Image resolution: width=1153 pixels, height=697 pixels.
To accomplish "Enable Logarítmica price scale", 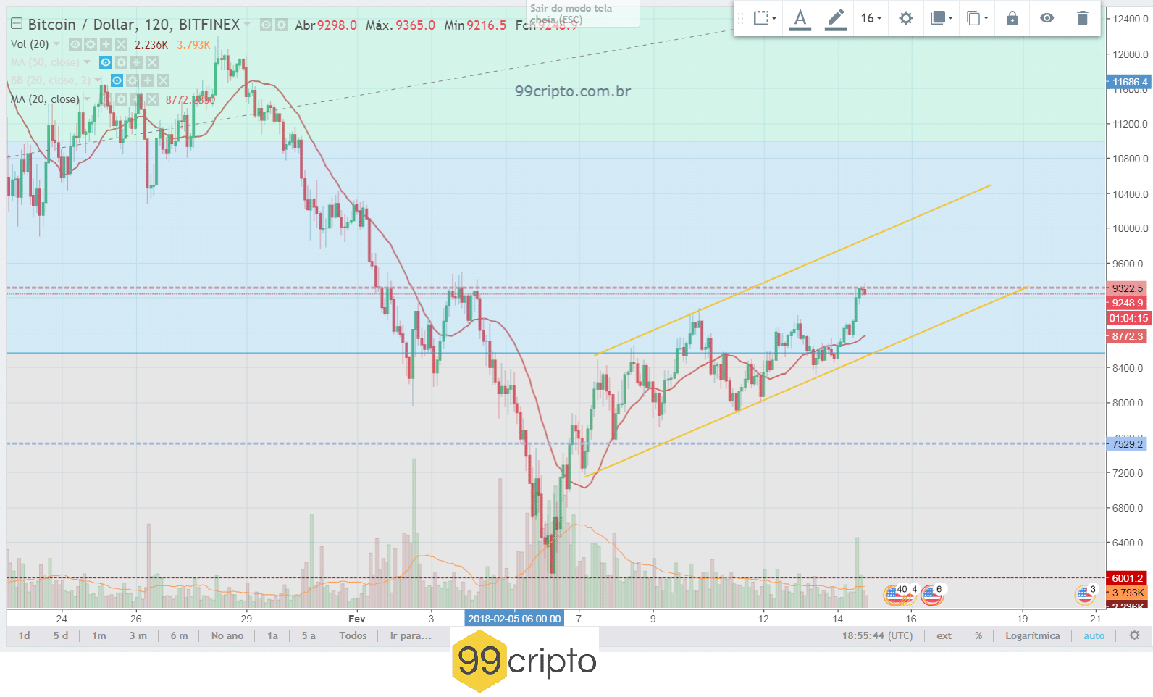I will (x=1032, y=635).
